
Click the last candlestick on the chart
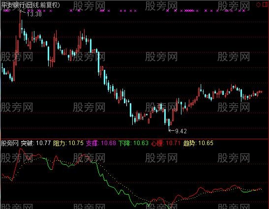click(261, 92)
